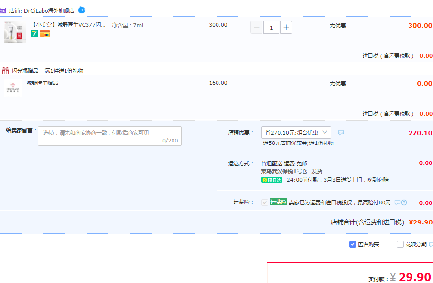This screenshot has width=433, height=283.
Task: Decrease quantity with the minus button
Action: click(256, 27)
